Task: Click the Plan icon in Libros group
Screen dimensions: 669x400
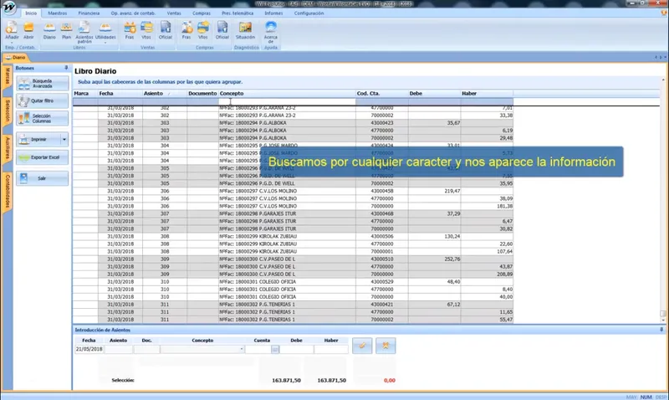Action: coord(66,31)
